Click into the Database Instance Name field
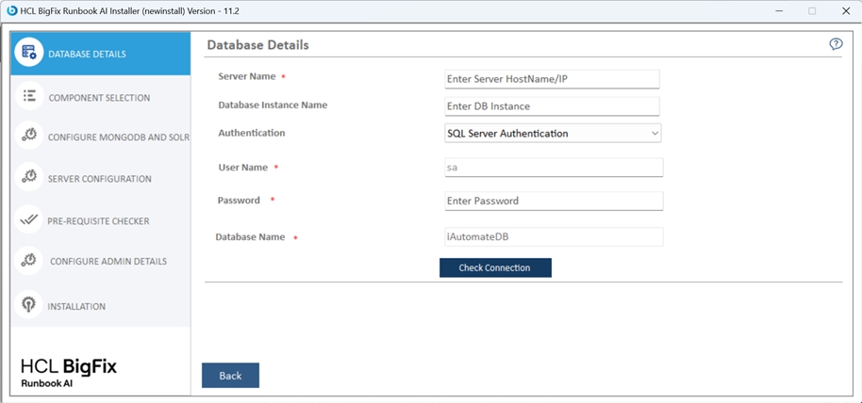Screen dimensions: 862x403 point(552,106)
